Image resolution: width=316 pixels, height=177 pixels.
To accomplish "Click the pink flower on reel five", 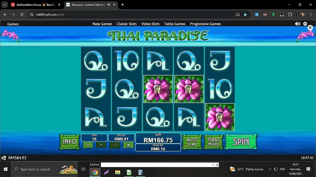I will click(x=220, y=117).
